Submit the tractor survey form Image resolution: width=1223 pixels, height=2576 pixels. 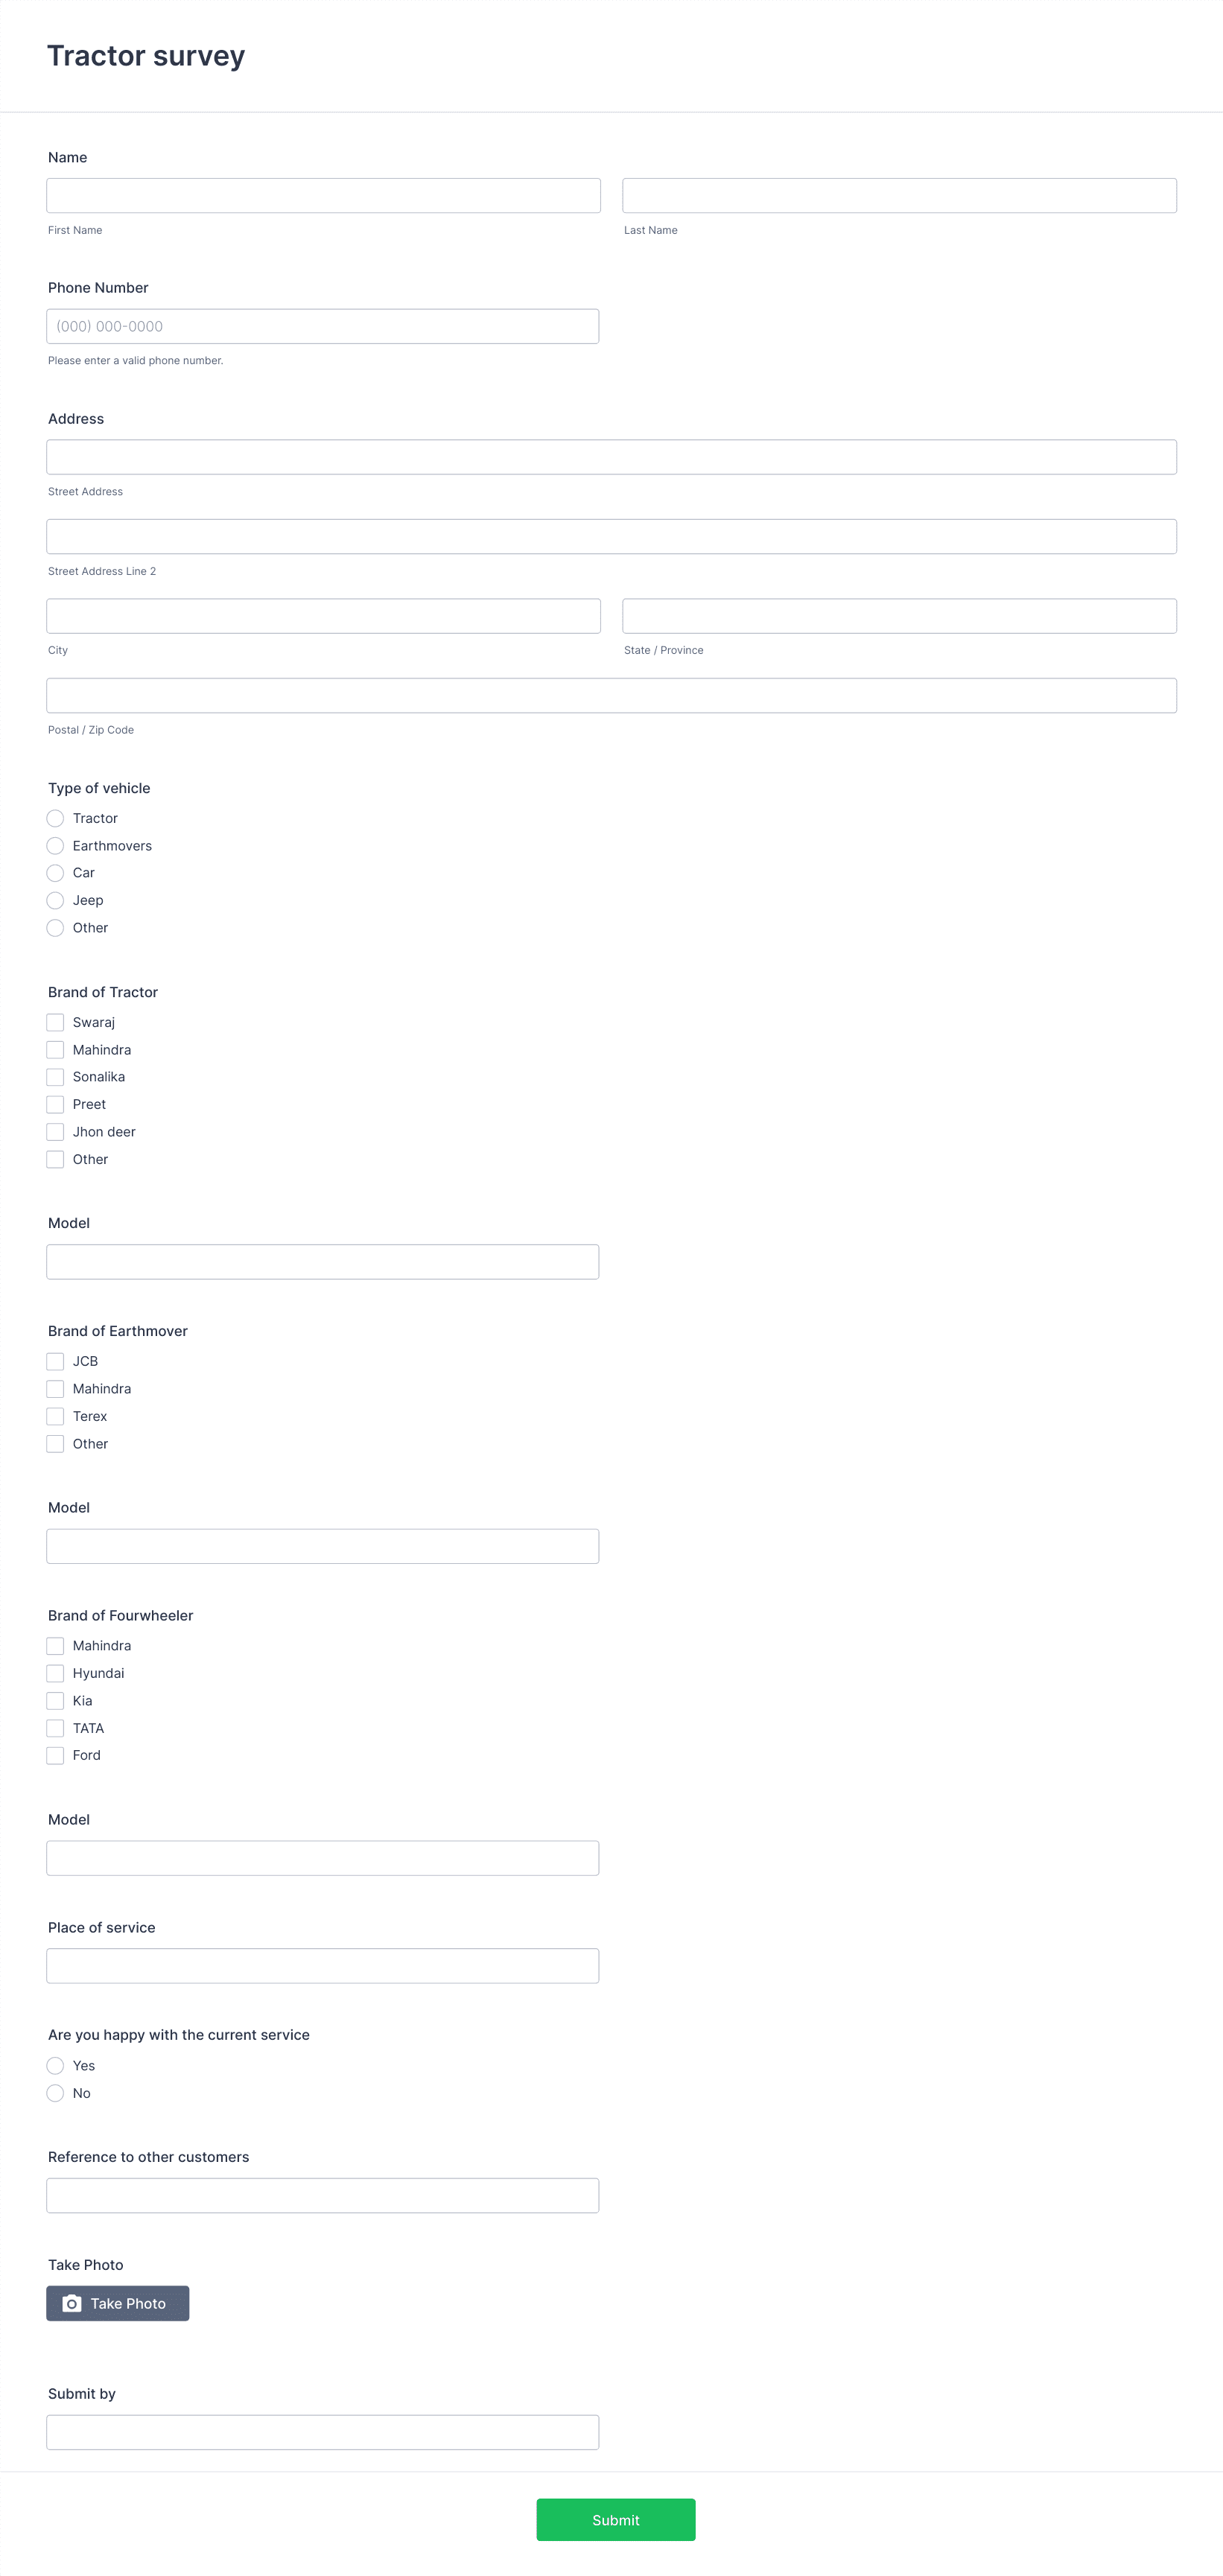[x=616, y=2520]
